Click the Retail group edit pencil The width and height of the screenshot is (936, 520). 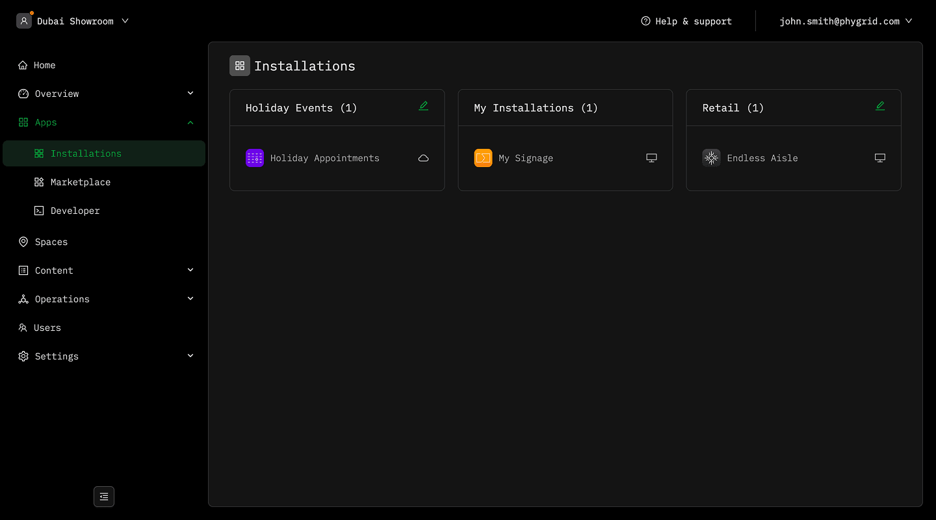click(880, 106)
